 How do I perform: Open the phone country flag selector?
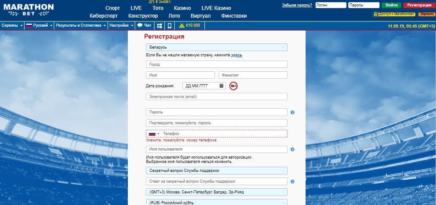[154, 134]
